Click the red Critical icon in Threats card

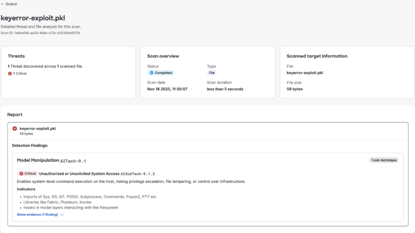10,73
